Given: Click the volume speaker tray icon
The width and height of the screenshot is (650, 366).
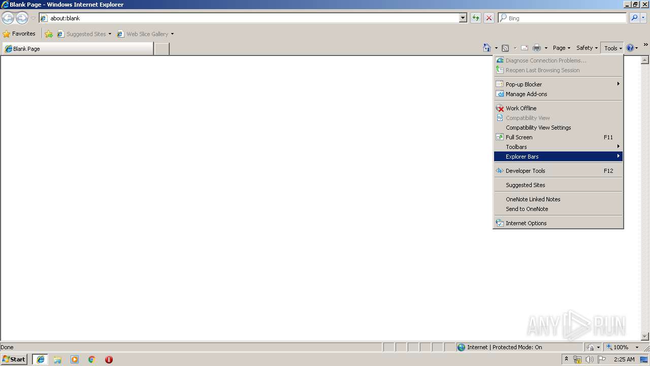Looking at the screenshot, I should 589,359.
